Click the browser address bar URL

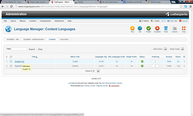(63, 6)
